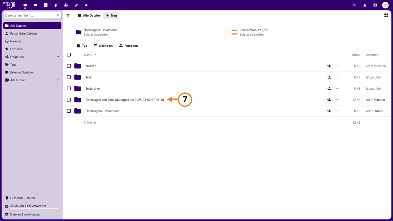Collapse the navigation sidebar toggle
The height and width of the screenshot is (221, 393).
68,15
